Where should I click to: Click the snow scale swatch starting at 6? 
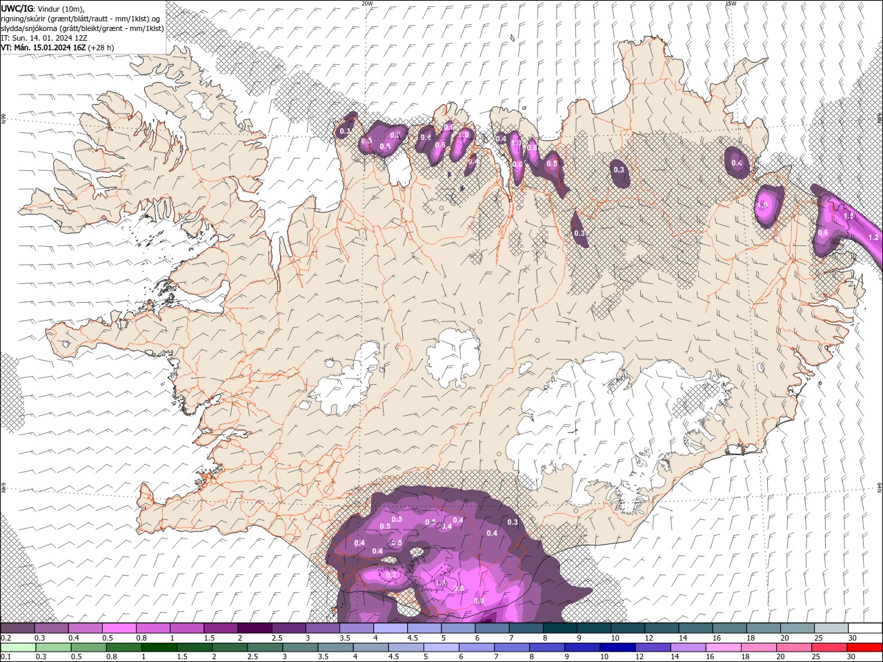(493, 628)
